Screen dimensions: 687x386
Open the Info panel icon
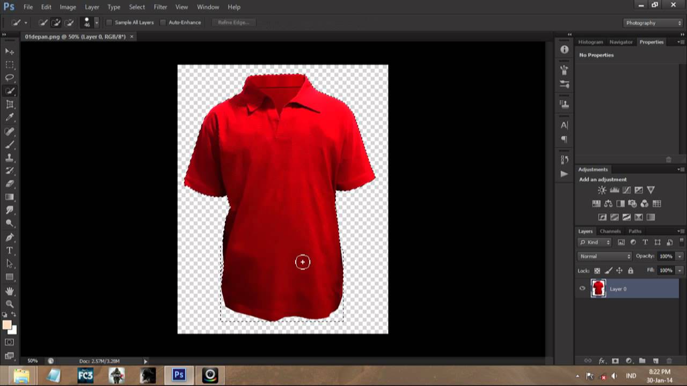coord(564,49)
